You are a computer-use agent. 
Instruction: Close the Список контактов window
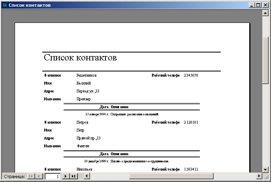coord(265,5)
